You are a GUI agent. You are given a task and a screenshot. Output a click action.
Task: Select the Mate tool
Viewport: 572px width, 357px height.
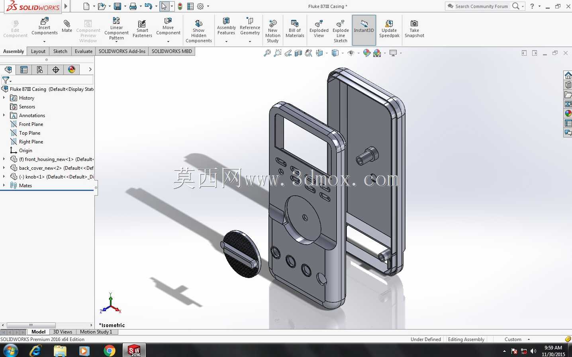67,26
